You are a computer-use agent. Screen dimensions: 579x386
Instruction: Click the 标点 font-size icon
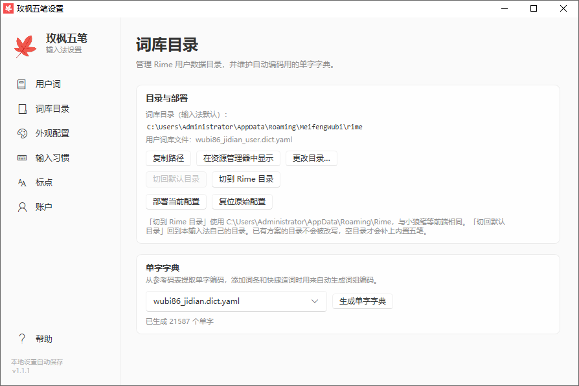pyautogui.click(x=22, y=182)
